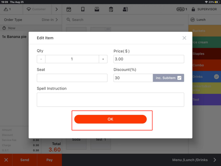The width and height of the screenshot is (221, 166).
Task: Expand the Customer arrow
Action: 57,9
